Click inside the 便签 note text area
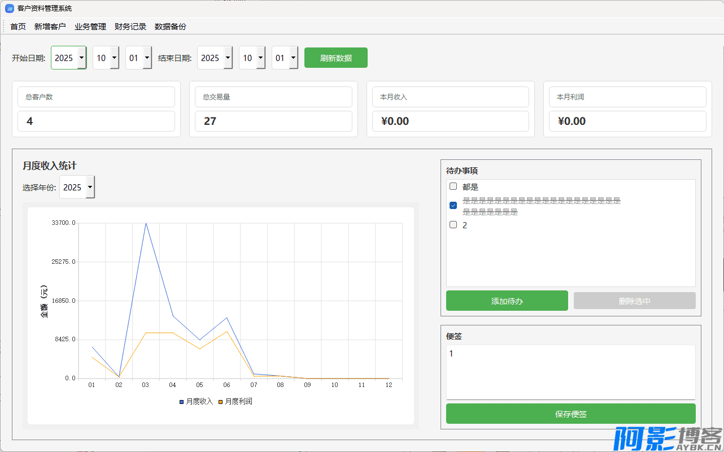This screenshot has height=452, width=724. click(570, 372)
